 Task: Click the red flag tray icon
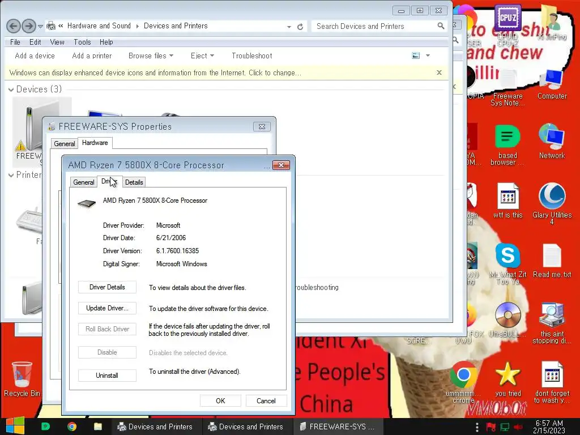(491, 427)
